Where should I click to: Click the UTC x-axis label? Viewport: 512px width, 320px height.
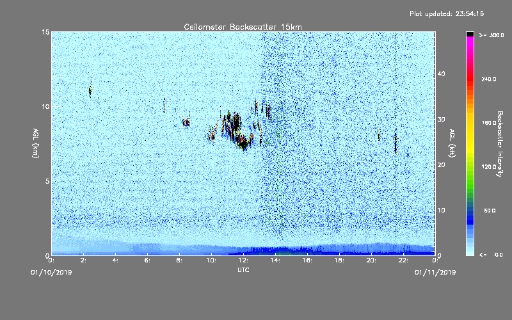243,269
